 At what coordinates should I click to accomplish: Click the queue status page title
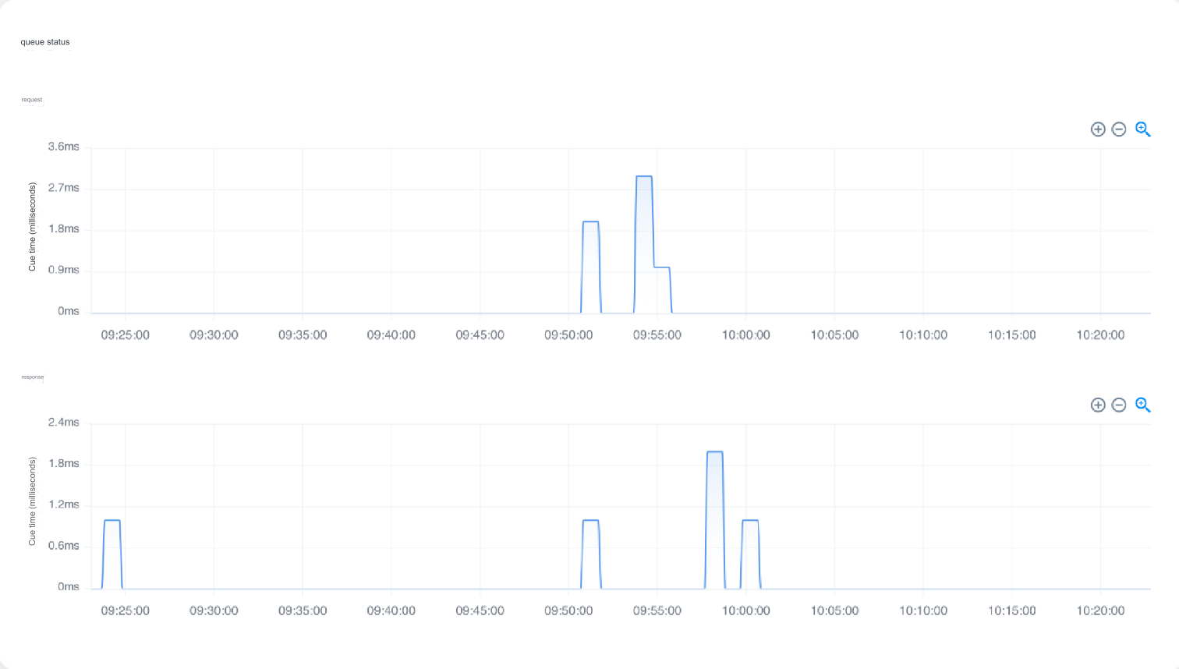pos(45,42)
